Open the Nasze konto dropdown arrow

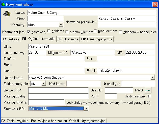pos(153,77)
